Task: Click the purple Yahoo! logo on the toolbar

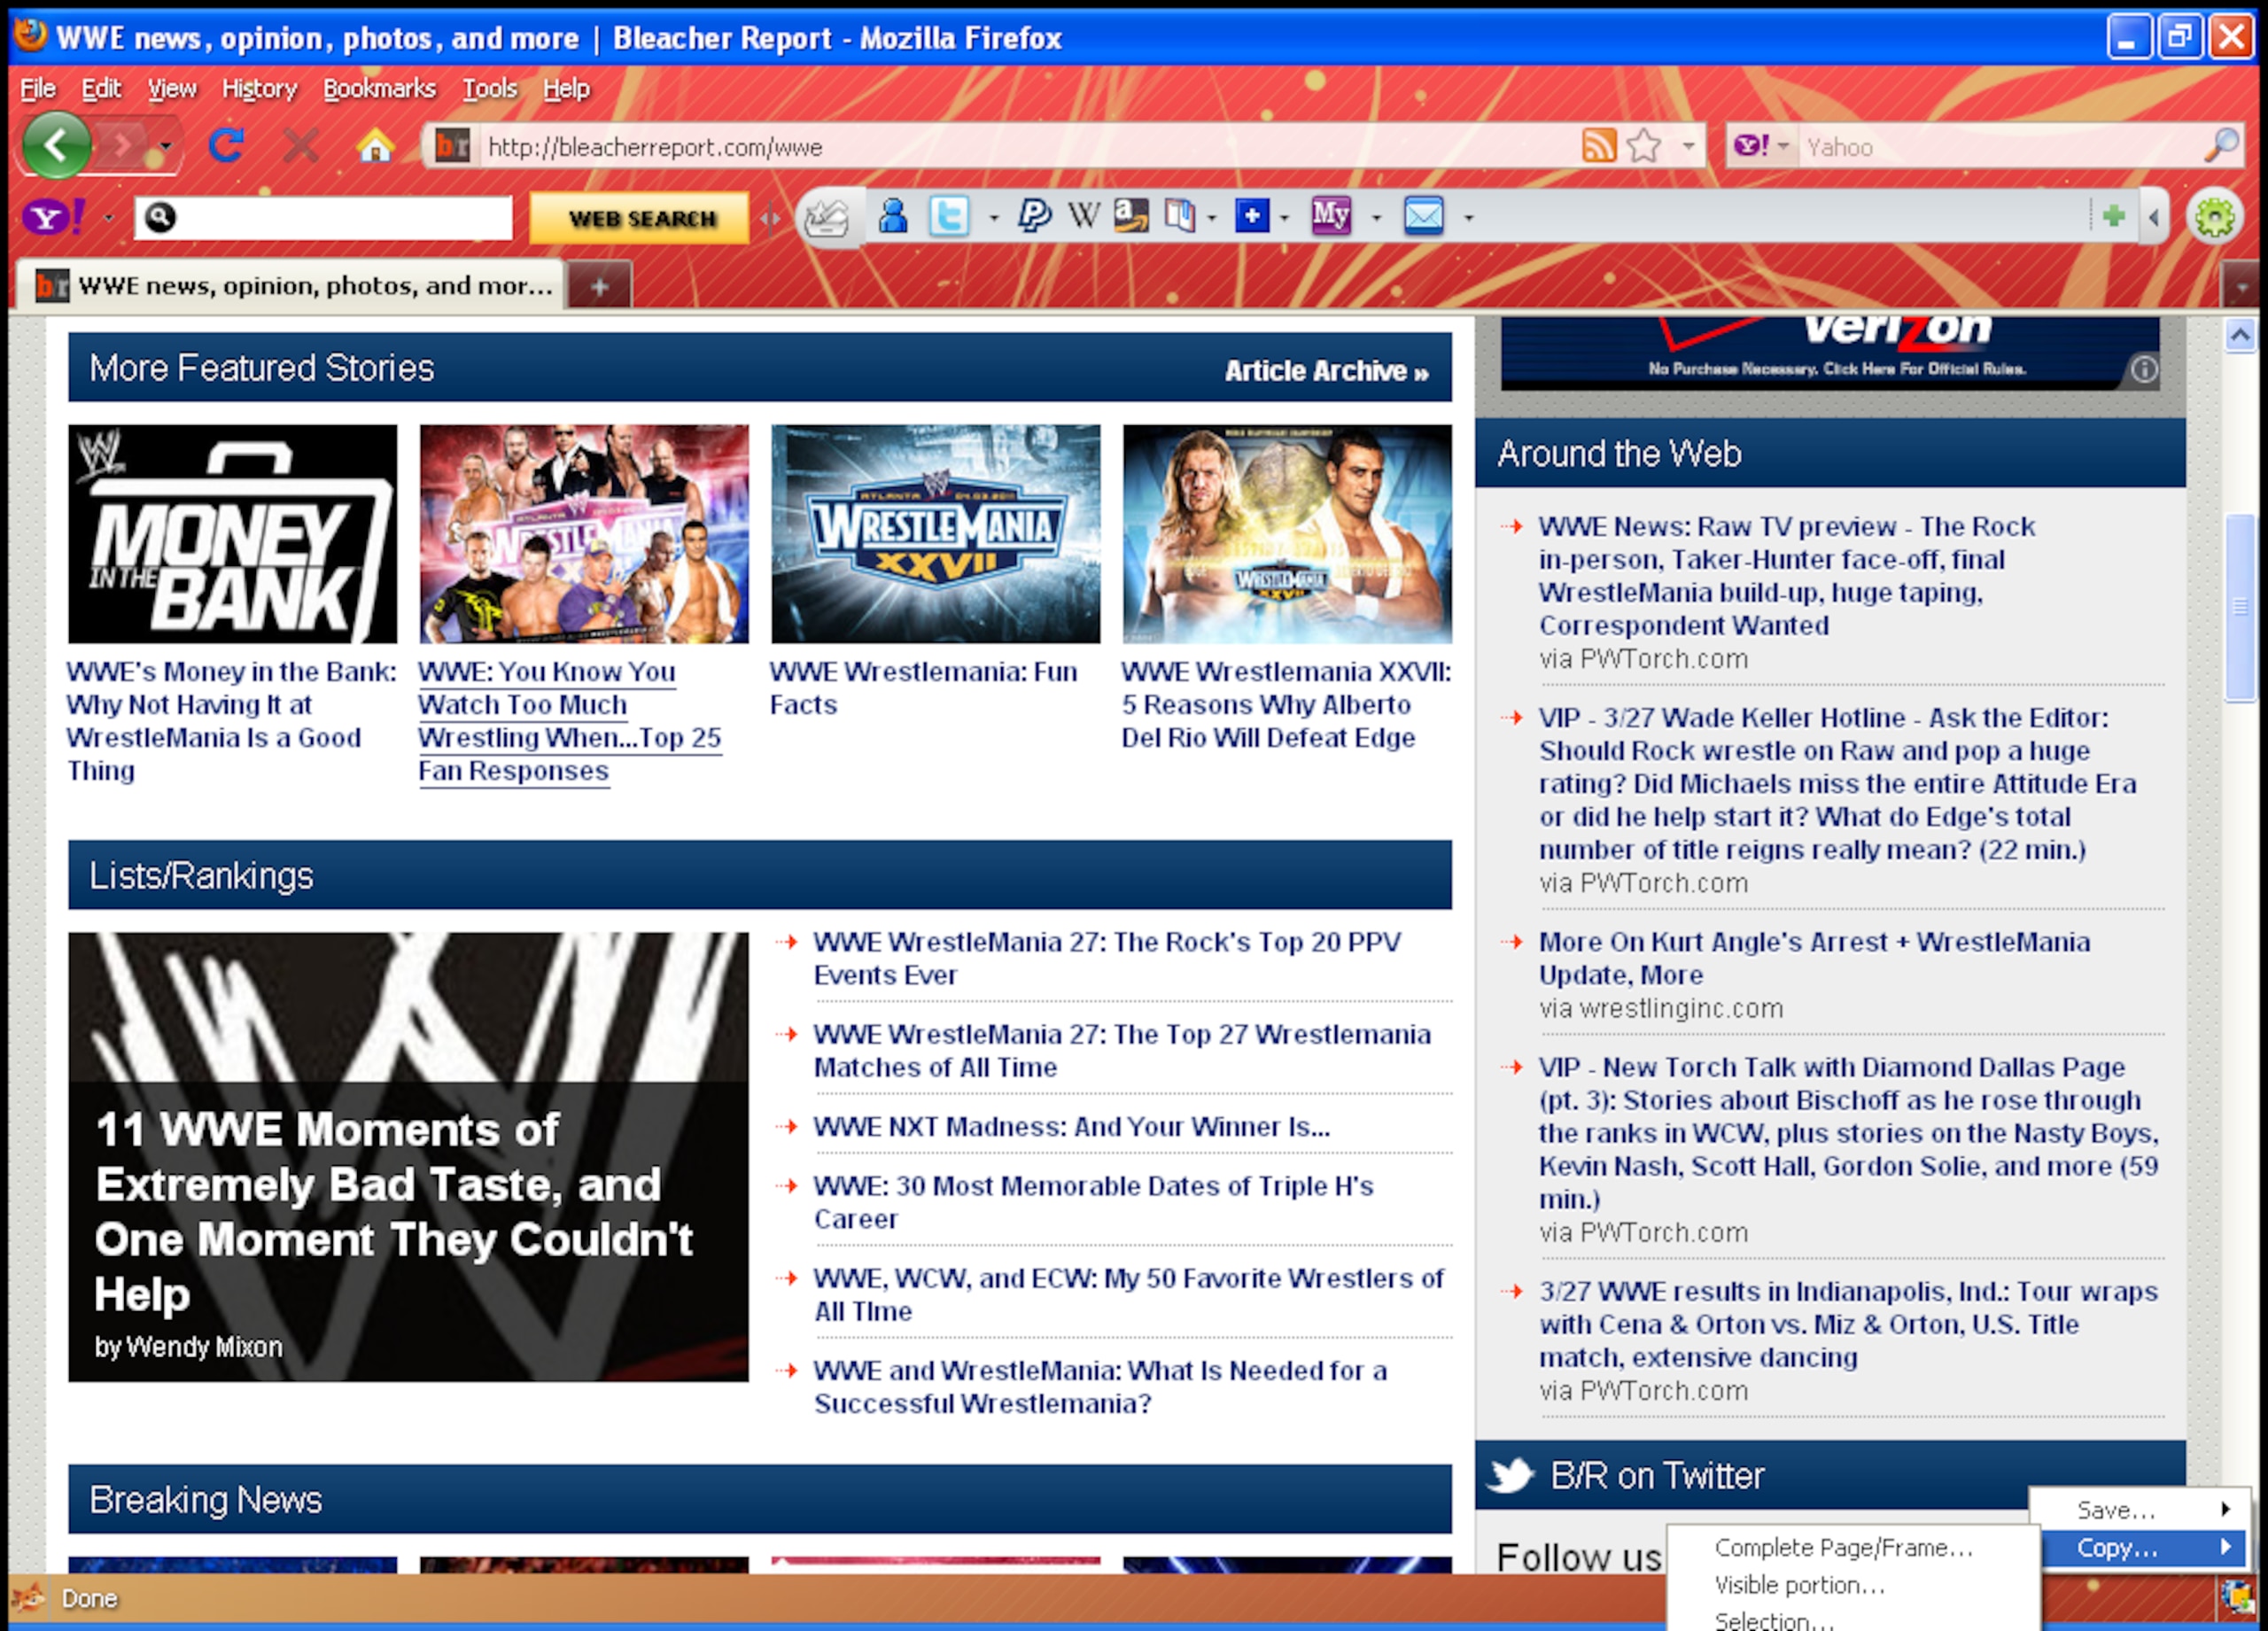Action: pos(53,217)
